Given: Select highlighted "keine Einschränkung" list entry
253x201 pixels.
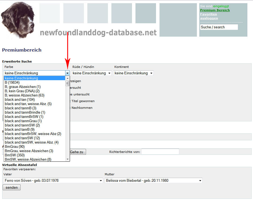Looking at the screenshot, I should pyautogui.click(x=21, y=78).
